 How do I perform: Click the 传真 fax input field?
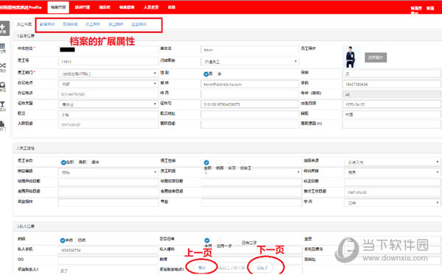250,94
